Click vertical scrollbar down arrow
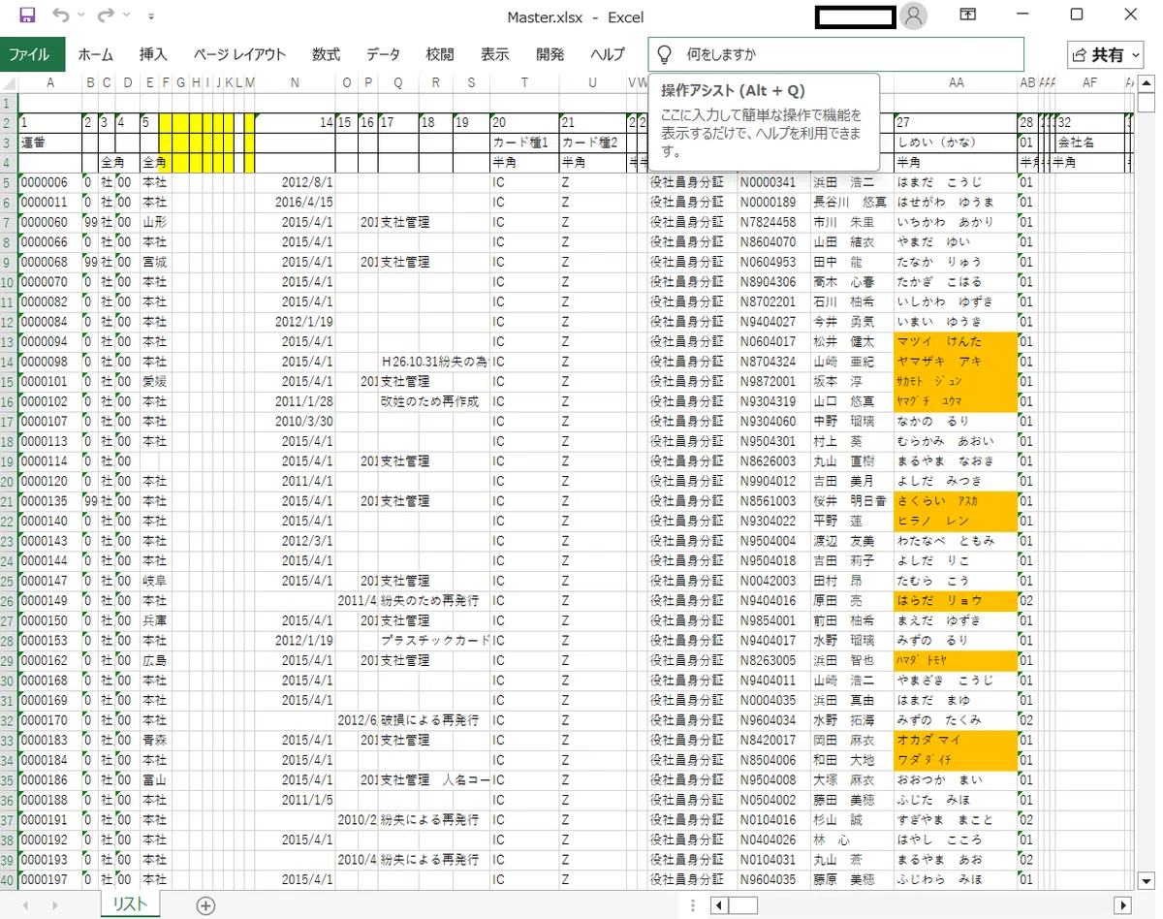Screen dimensions: 1163x919 coord(1147,882)
